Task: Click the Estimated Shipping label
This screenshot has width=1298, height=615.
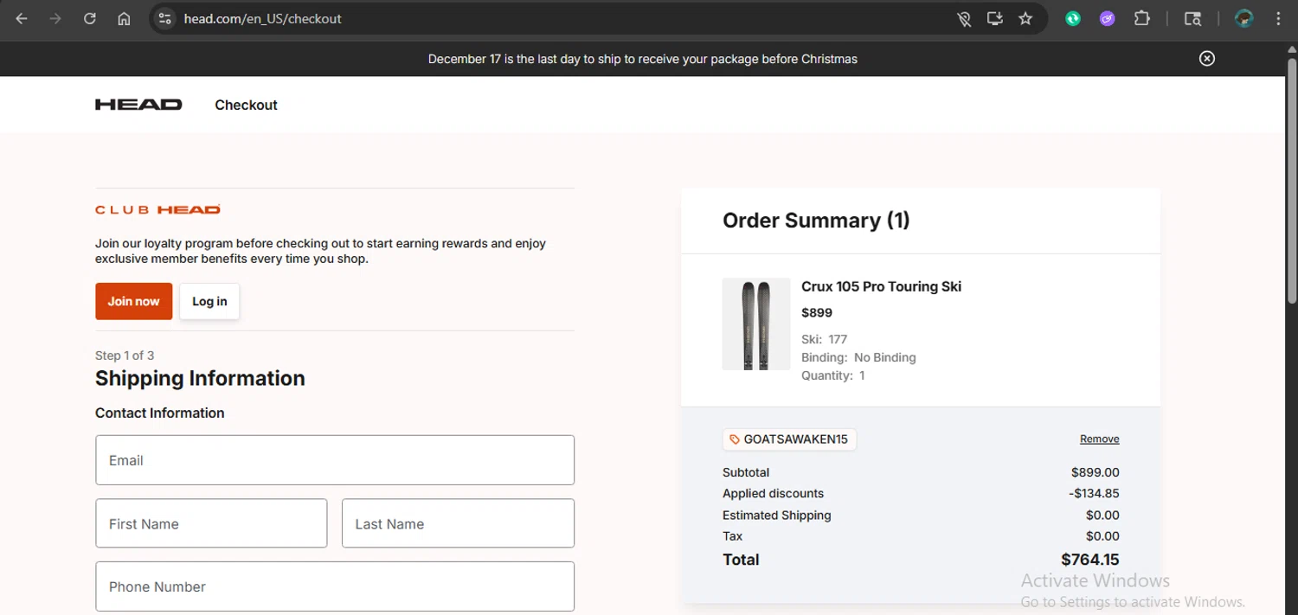Action: [776, 515]
